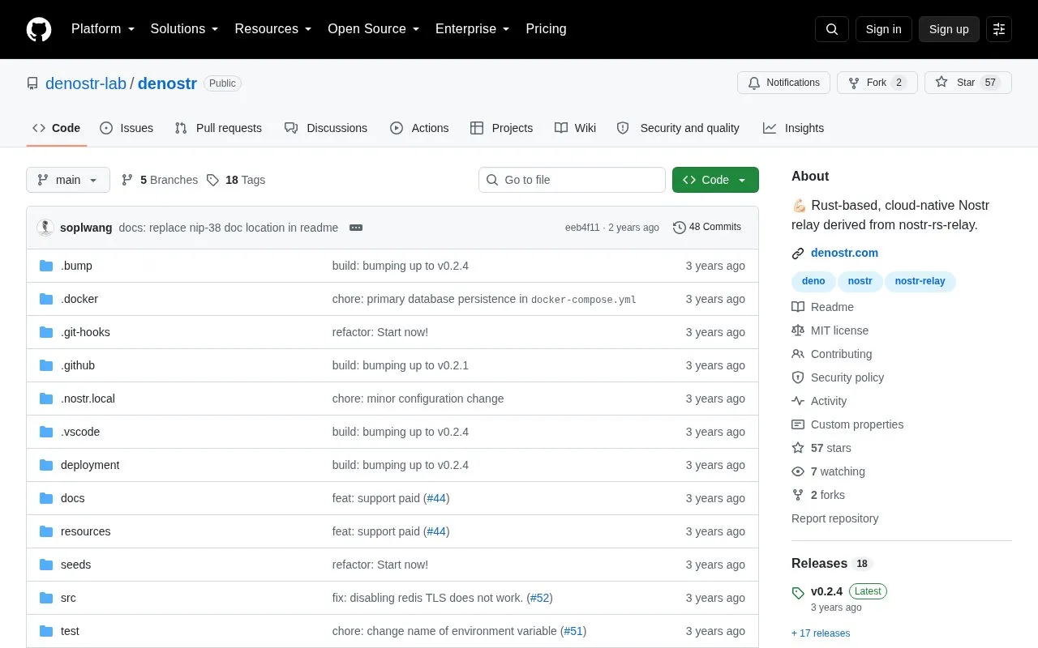Click the .vscode folder icon

(x=46, y=432)
